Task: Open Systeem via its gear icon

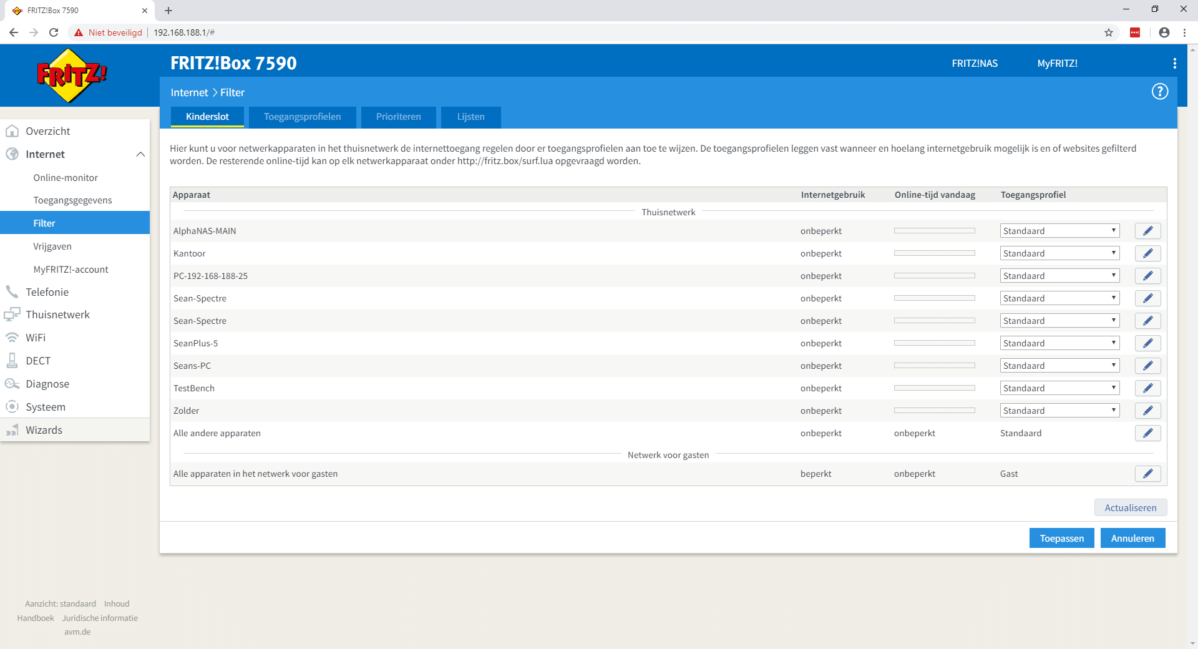Action: point(12,407)
